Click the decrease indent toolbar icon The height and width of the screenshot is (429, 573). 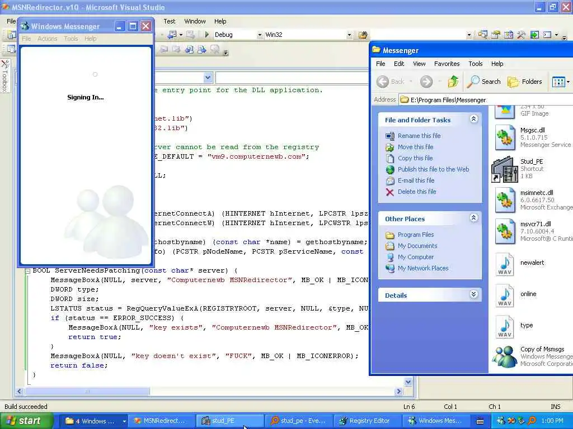(189, 49)
